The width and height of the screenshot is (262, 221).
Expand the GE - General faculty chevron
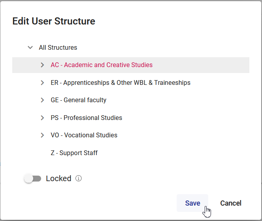point(42,100)
